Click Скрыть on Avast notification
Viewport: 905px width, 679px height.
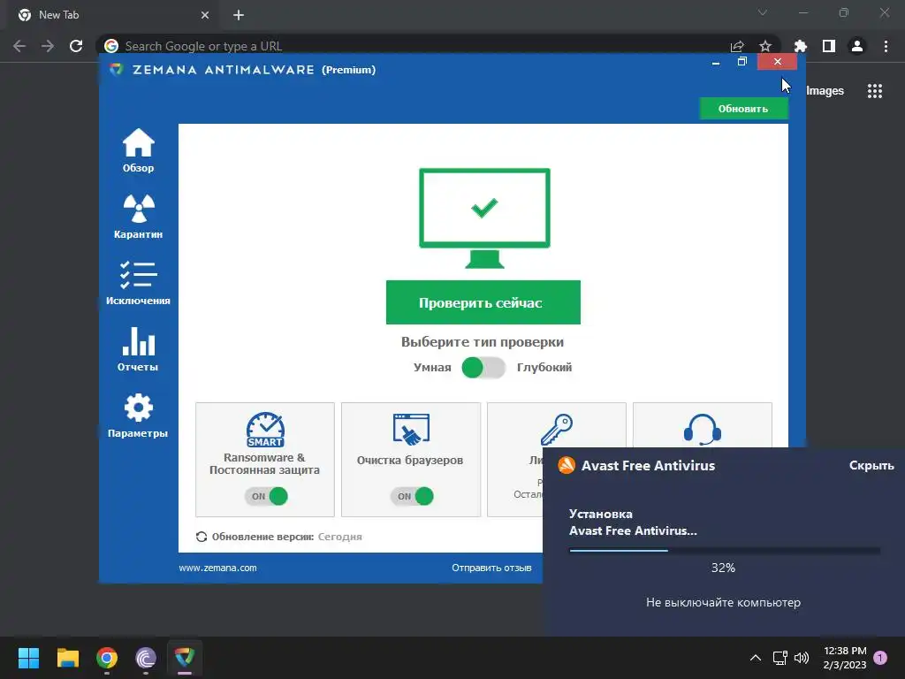pyautogui.click(x=871, y=465)
